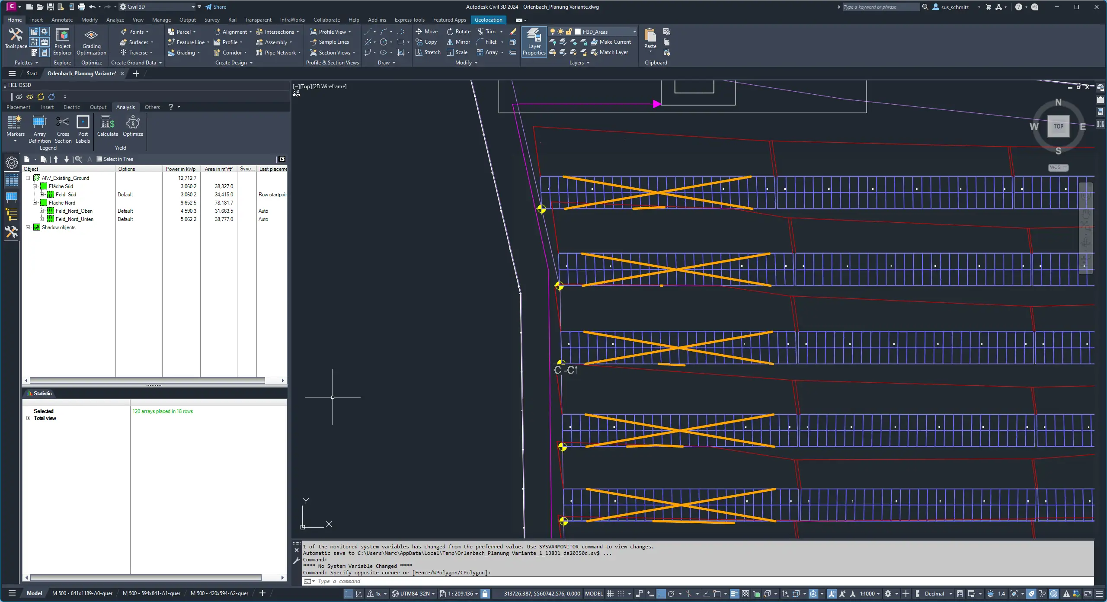Open the Grading Optimization tool
Screen dimensions: 1107x602
(91, 42)
